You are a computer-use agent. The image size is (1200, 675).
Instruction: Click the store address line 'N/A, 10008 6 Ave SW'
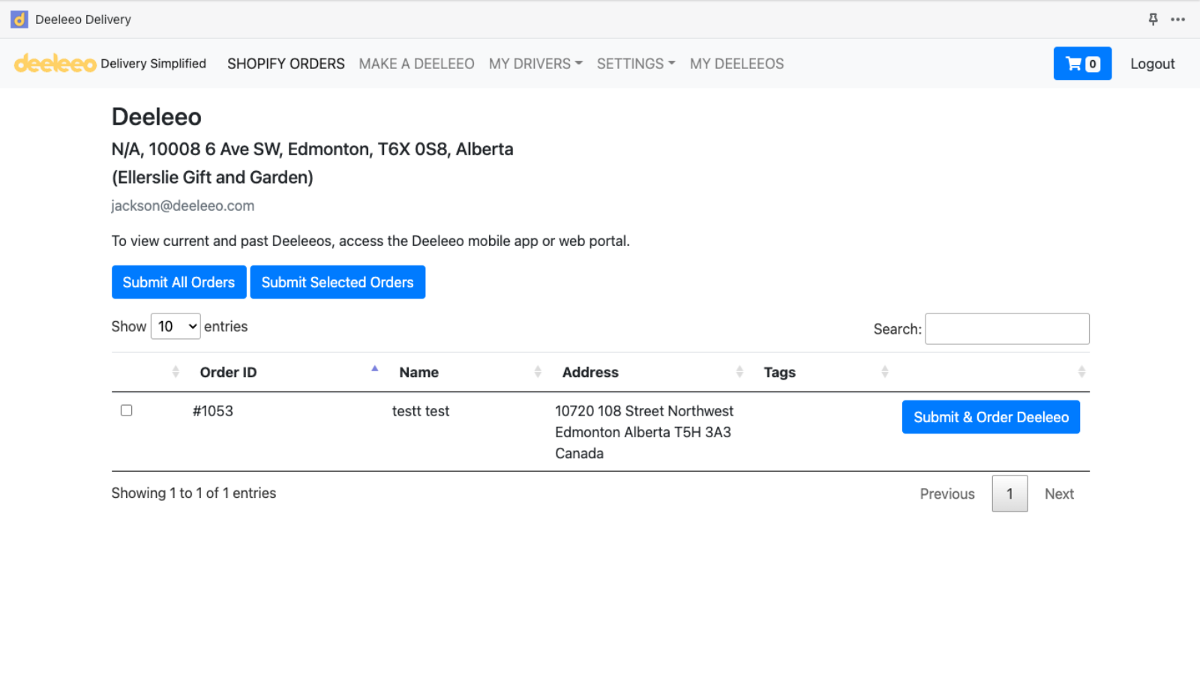(x=313, y=149)
